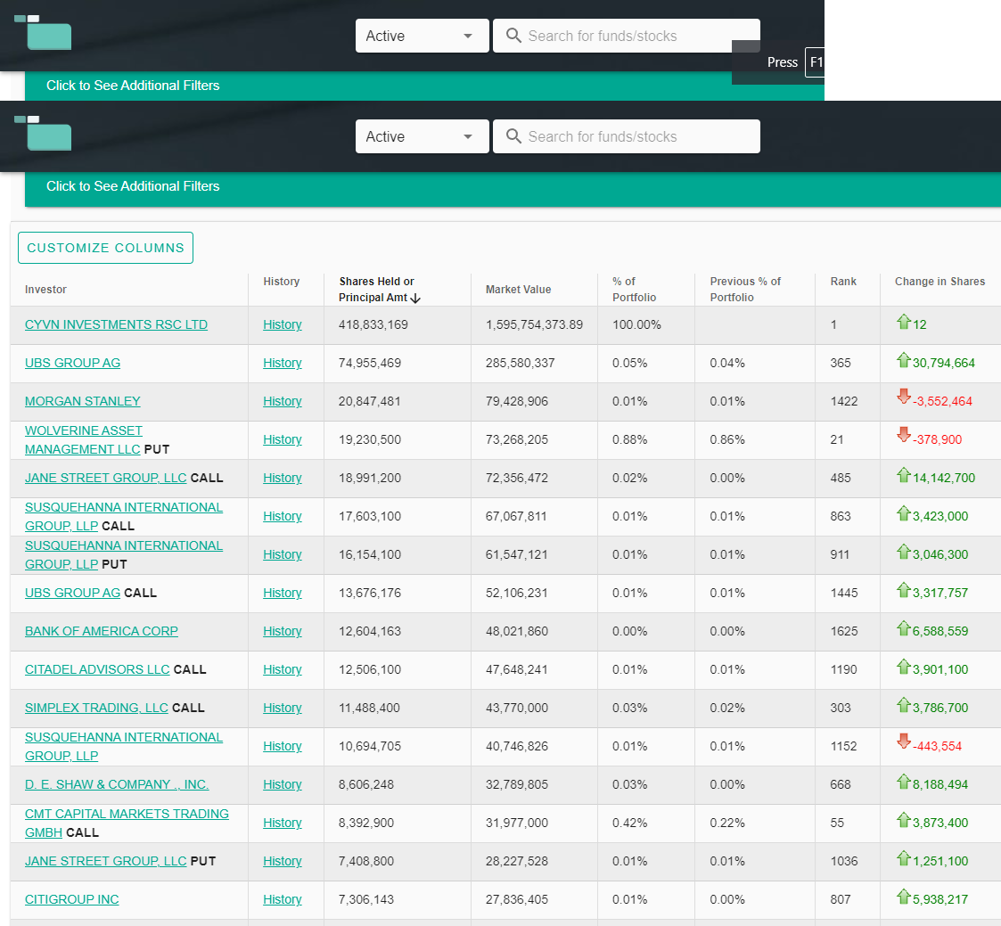
Task: Sort table by Investor column header
Action: pos(45,289)
